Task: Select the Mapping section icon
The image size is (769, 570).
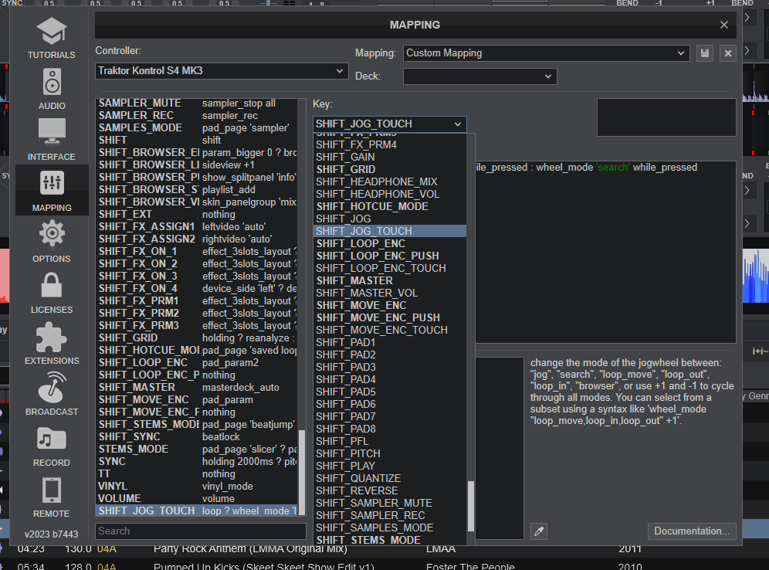Action: (x=52, y=191)
